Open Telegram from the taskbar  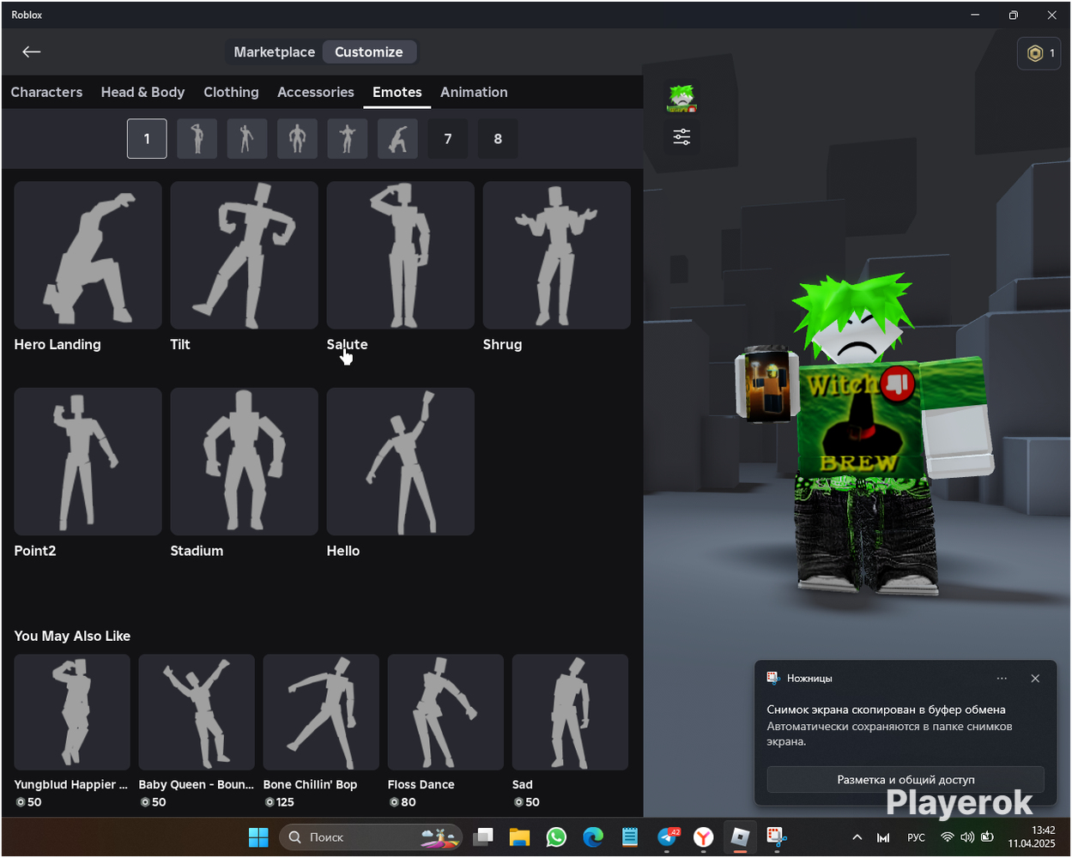667,837
